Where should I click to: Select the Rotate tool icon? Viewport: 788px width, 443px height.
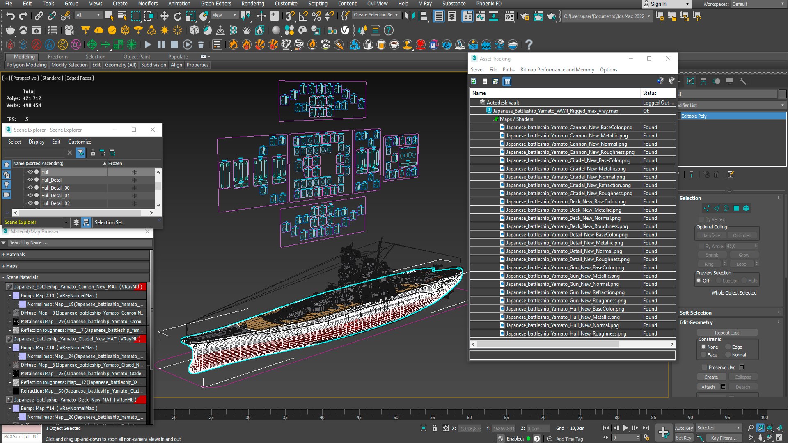click(x=177, y=16)
